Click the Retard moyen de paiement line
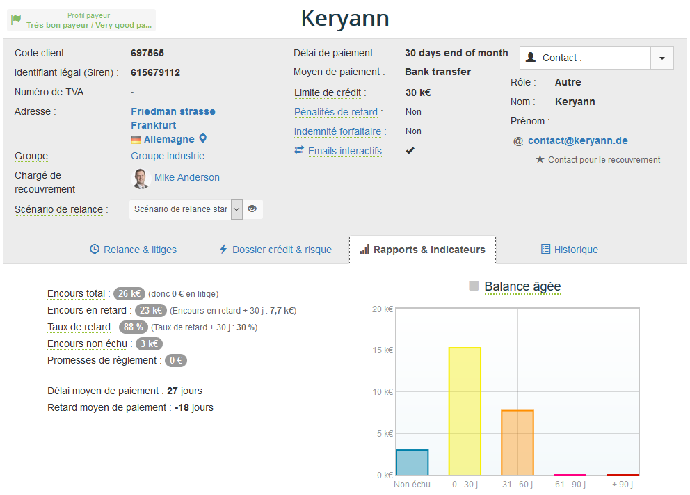Screen dimensions: 690x495 tap(130, 408)
